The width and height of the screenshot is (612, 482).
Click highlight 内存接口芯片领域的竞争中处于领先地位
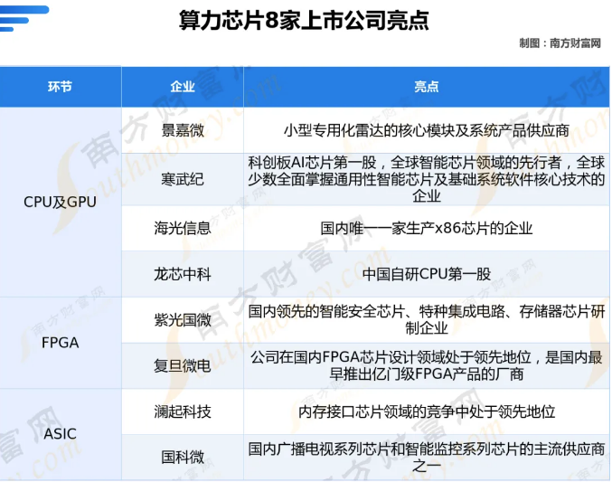[x=426, y=411]
